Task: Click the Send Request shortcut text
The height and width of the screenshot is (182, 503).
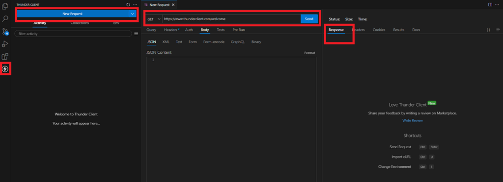Action: [400, 147]
